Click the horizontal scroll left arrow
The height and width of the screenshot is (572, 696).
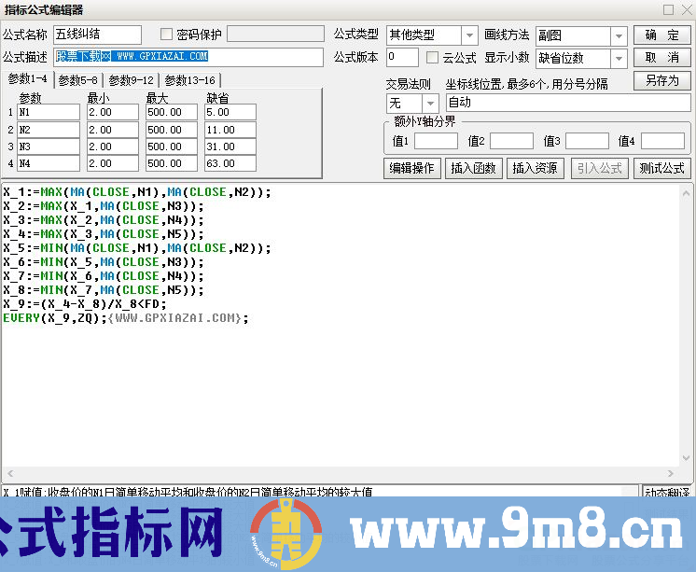click(10, 473)
